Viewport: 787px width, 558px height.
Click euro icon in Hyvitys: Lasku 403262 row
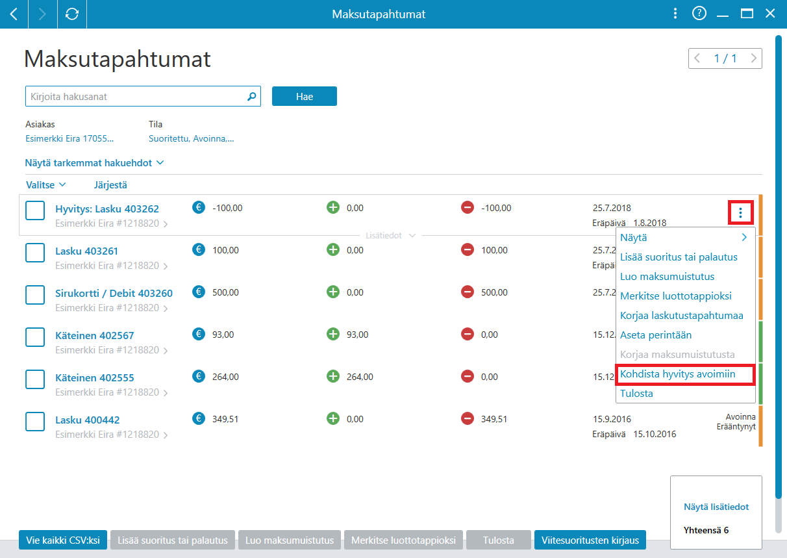point(199,208)
